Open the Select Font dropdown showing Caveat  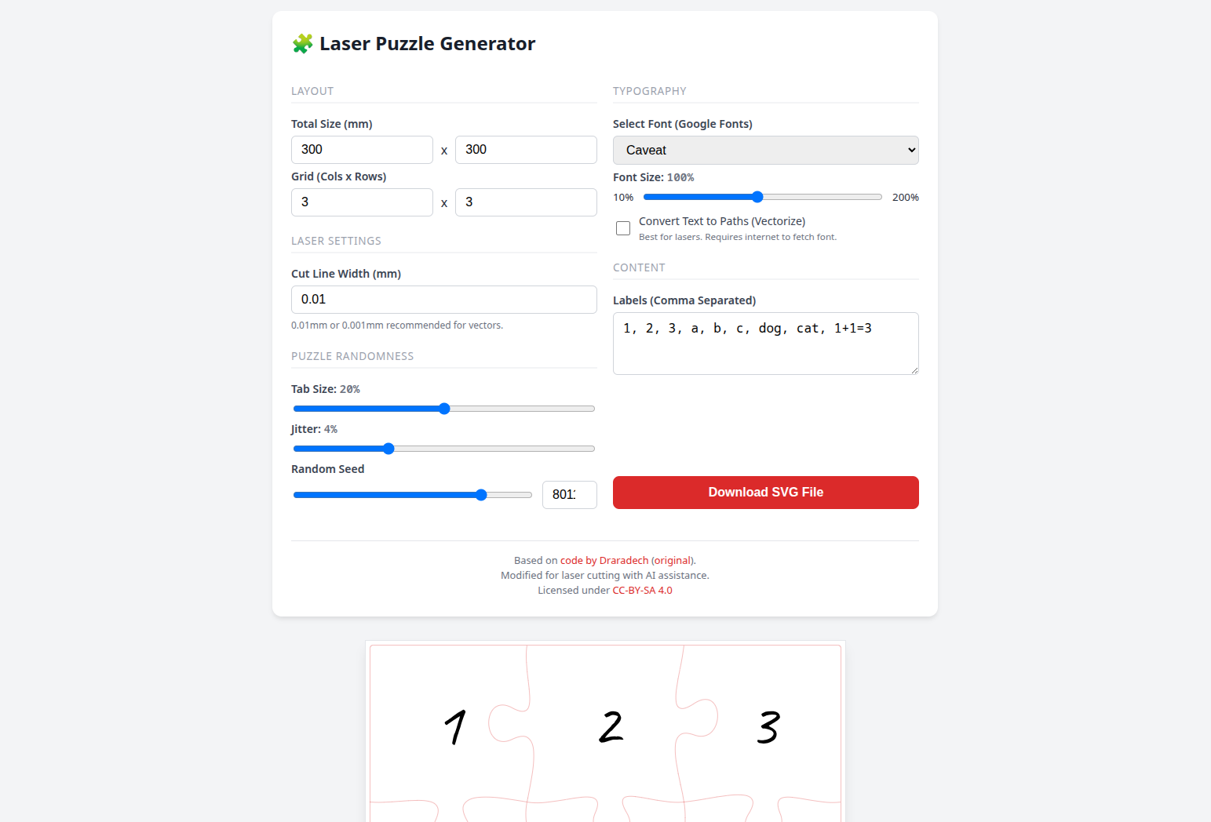coord(765,150)
